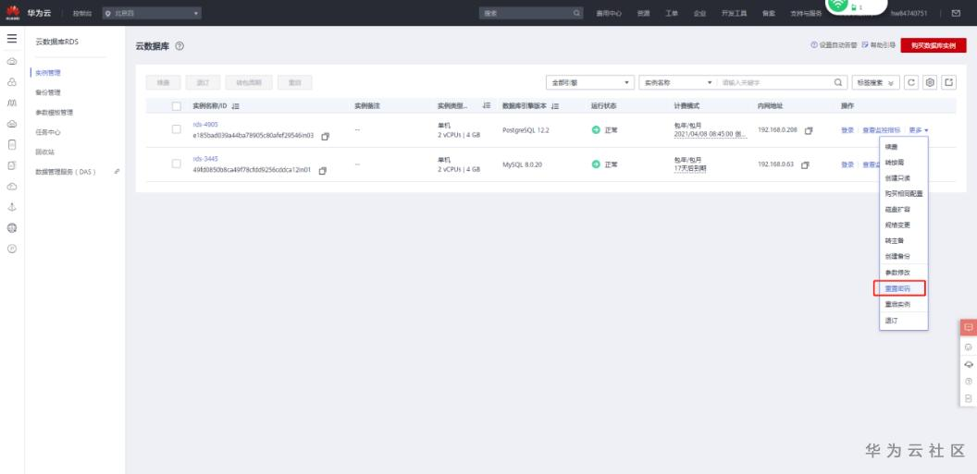
Task: Open the red feedback floating button
Action: click(x=969, y=327)
